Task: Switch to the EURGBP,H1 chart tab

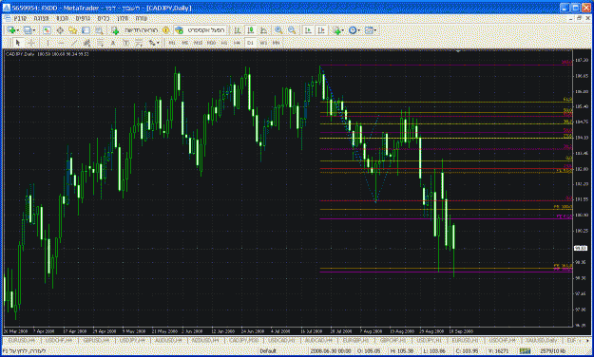Action: 355,341
